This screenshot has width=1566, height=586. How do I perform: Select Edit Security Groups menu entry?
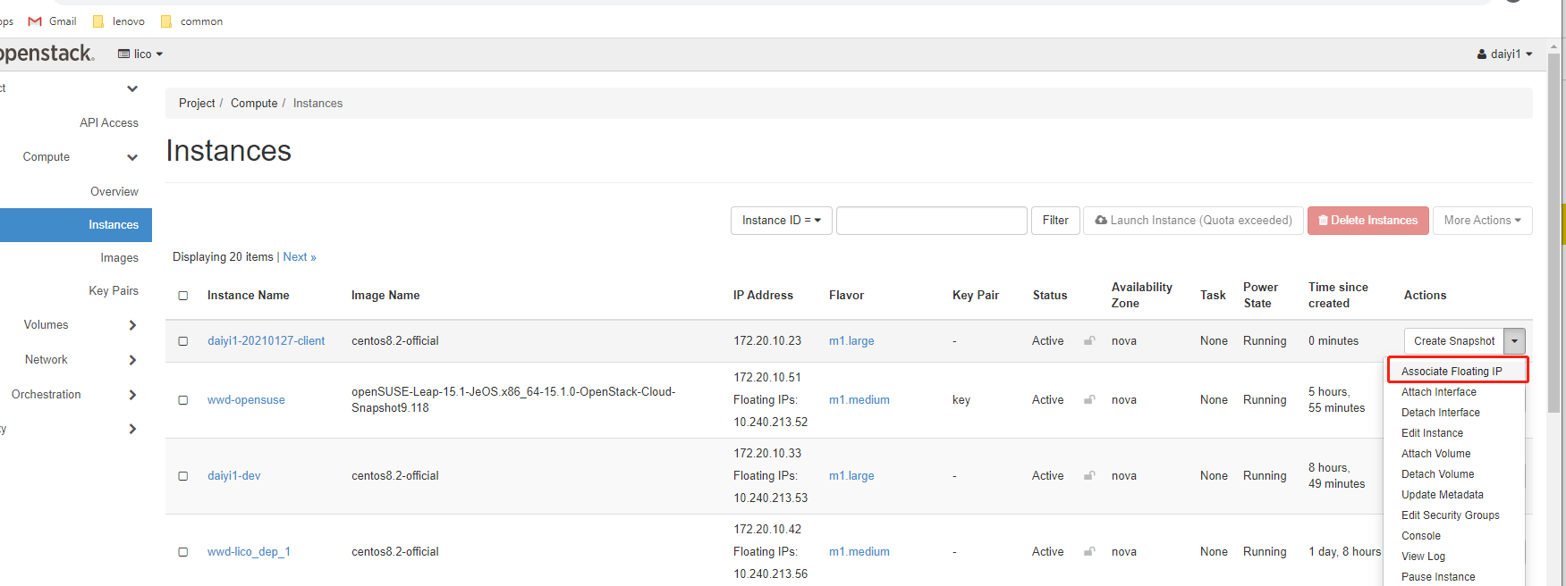[1450, 515]
